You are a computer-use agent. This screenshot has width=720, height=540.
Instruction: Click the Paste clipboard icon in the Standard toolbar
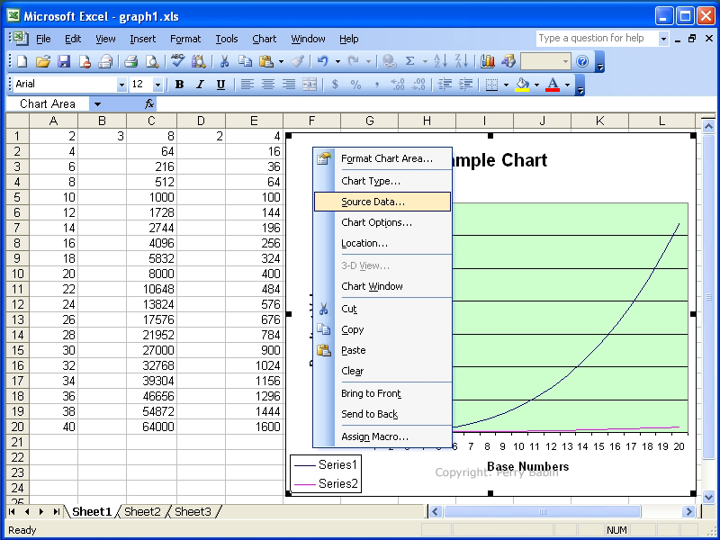[265, 61]
